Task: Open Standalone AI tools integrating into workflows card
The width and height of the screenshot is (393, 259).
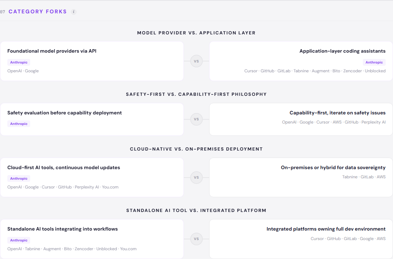Action: point(62,229)
